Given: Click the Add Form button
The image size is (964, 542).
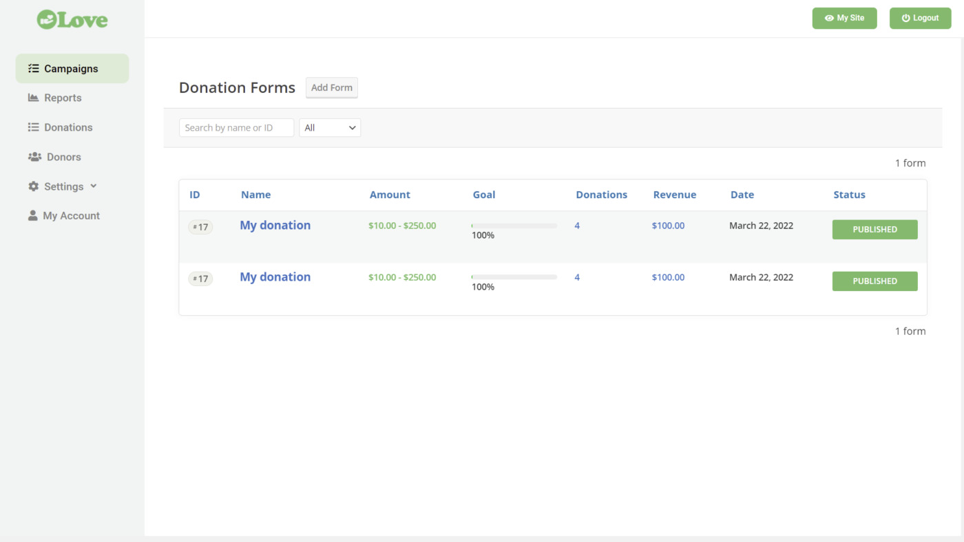Looking at the screenshot, I should point(331,87).
